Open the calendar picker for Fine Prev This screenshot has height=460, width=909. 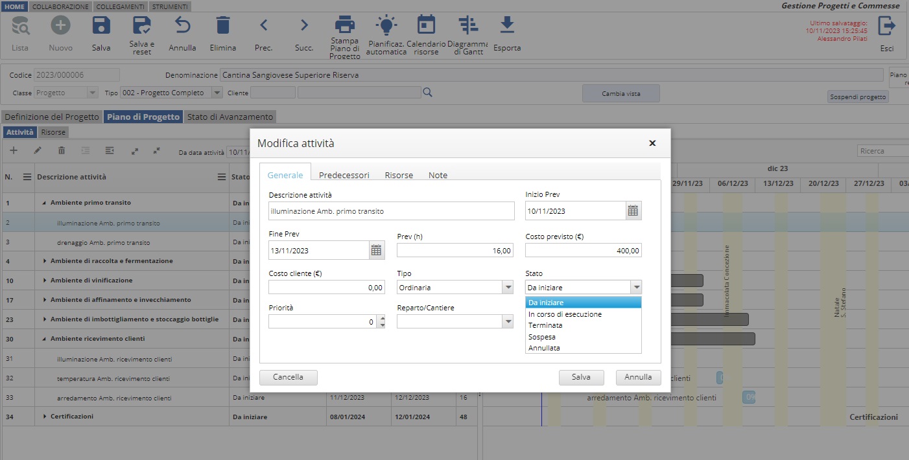[377, 250]
